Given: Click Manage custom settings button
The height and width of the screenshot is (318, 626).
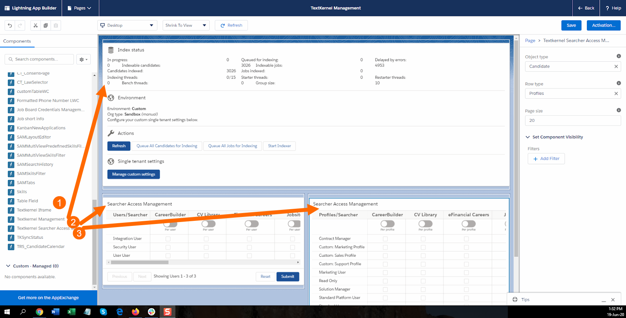Looking at the screenshot, I should (x=133, y=174).
